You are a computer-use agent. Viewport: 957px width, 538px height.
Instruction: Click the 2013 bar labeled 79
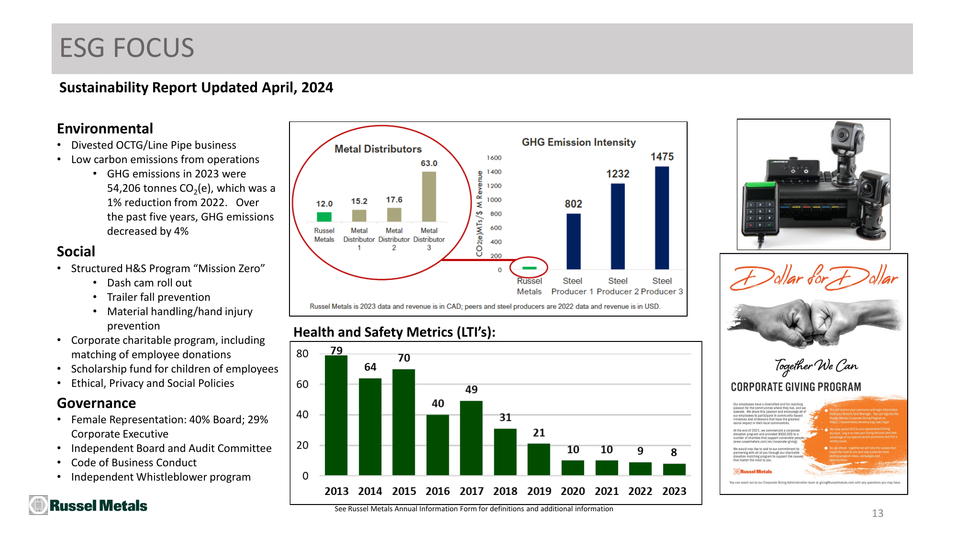(x=336, y=415)
